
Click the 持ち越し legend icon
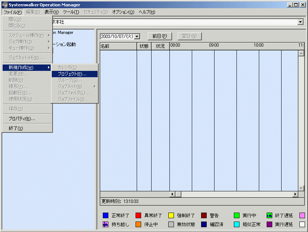pos(106,224)
